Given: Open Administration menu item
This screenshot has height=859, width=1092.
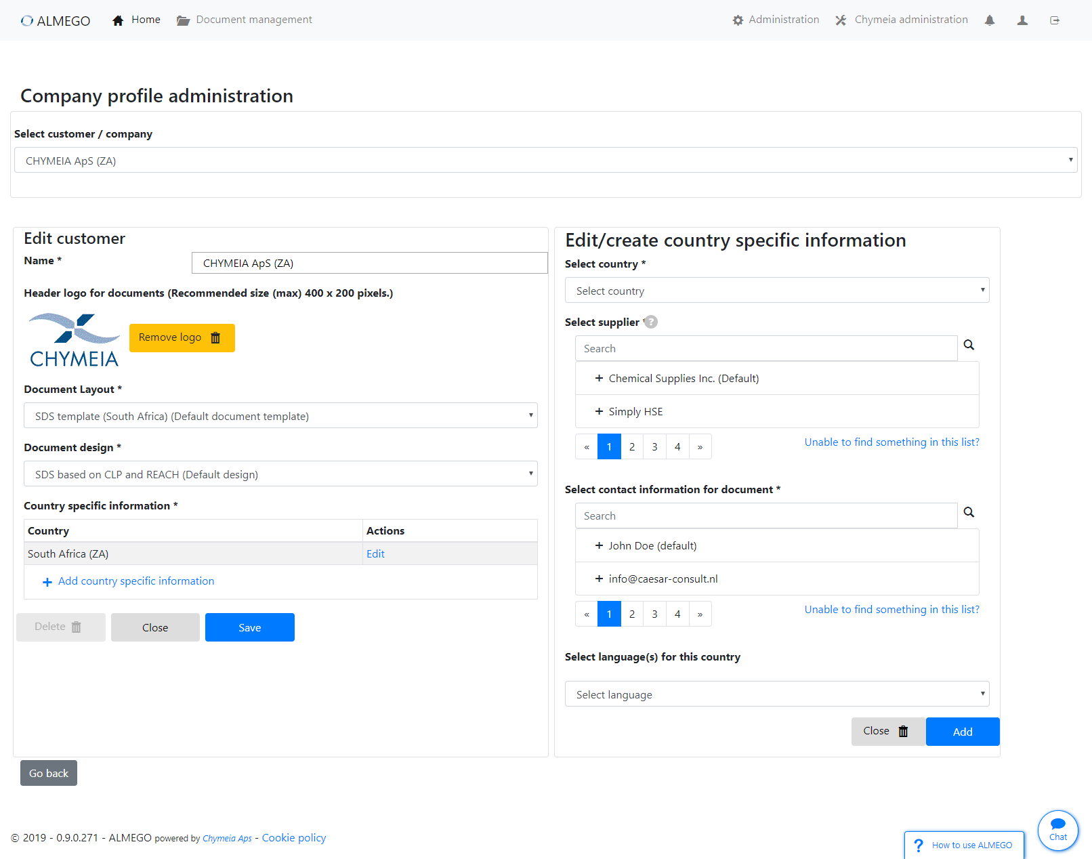Looking at the screenshot, I should (784, 20).
